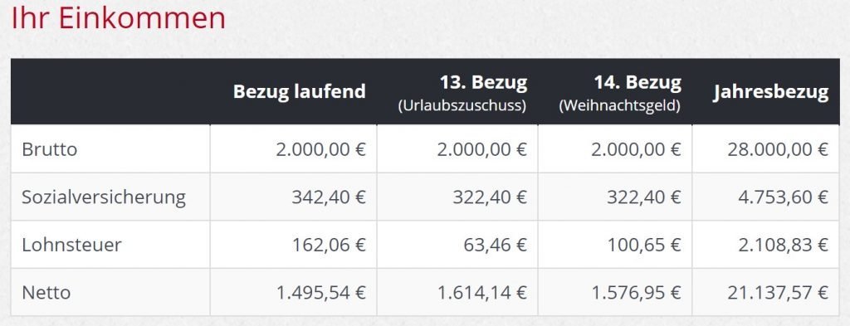
Task: Click the 4.753,60 € yearly insurance cell
Action: pyautogui.click(x=782, y=197)
